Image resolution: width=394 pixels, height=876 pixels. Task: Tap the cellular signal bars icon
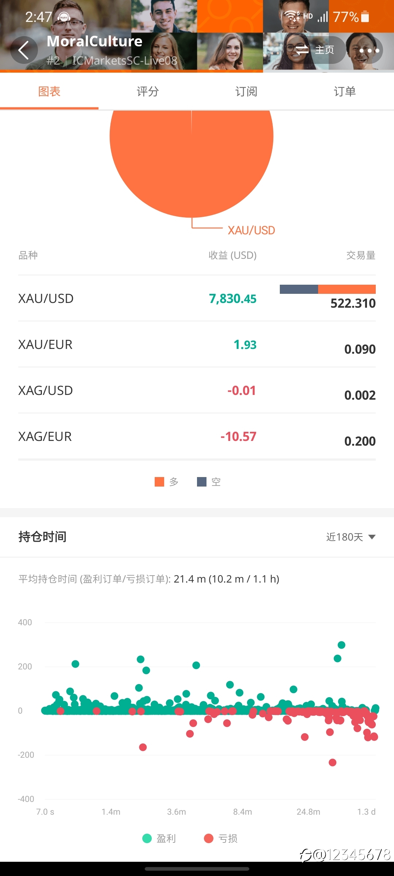pos(322,17)
